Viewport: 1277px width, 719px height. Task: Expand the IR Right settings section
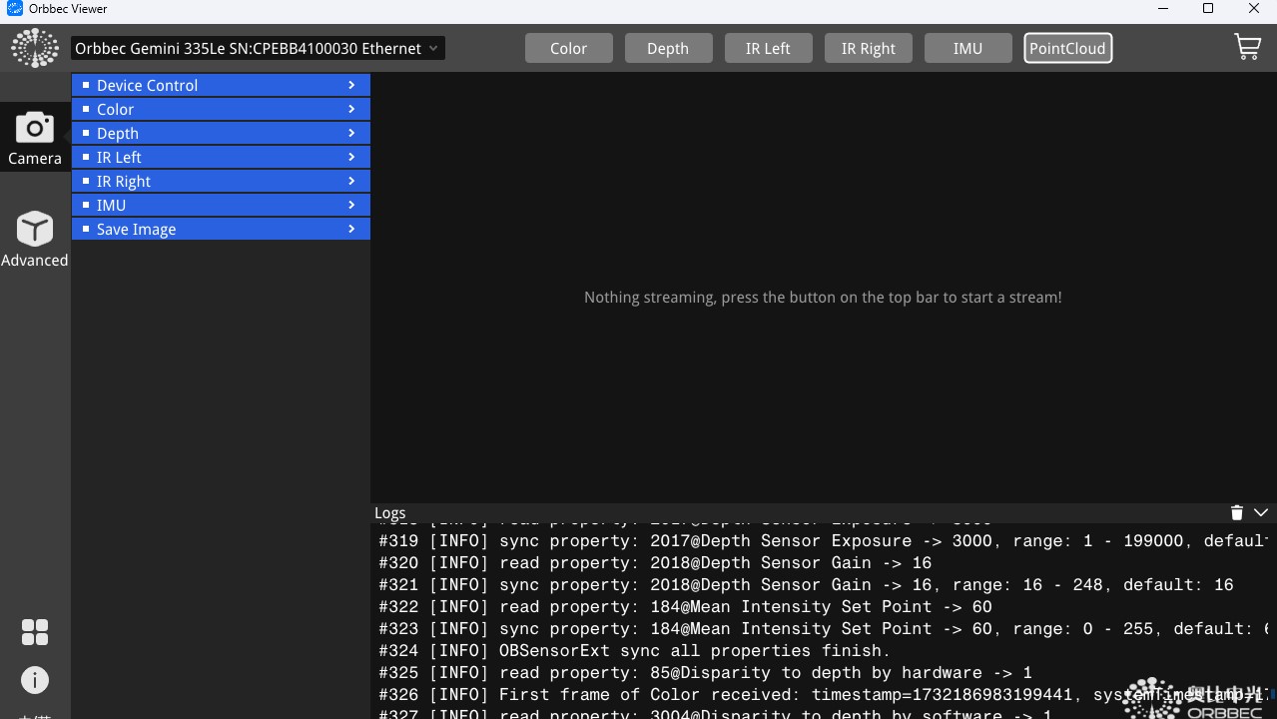pyautogui.click(x=221, y=182)
